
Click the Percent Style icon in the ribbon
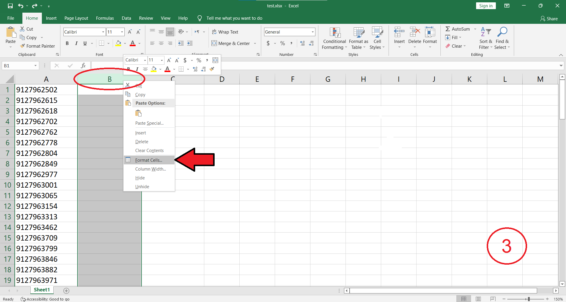282,43
